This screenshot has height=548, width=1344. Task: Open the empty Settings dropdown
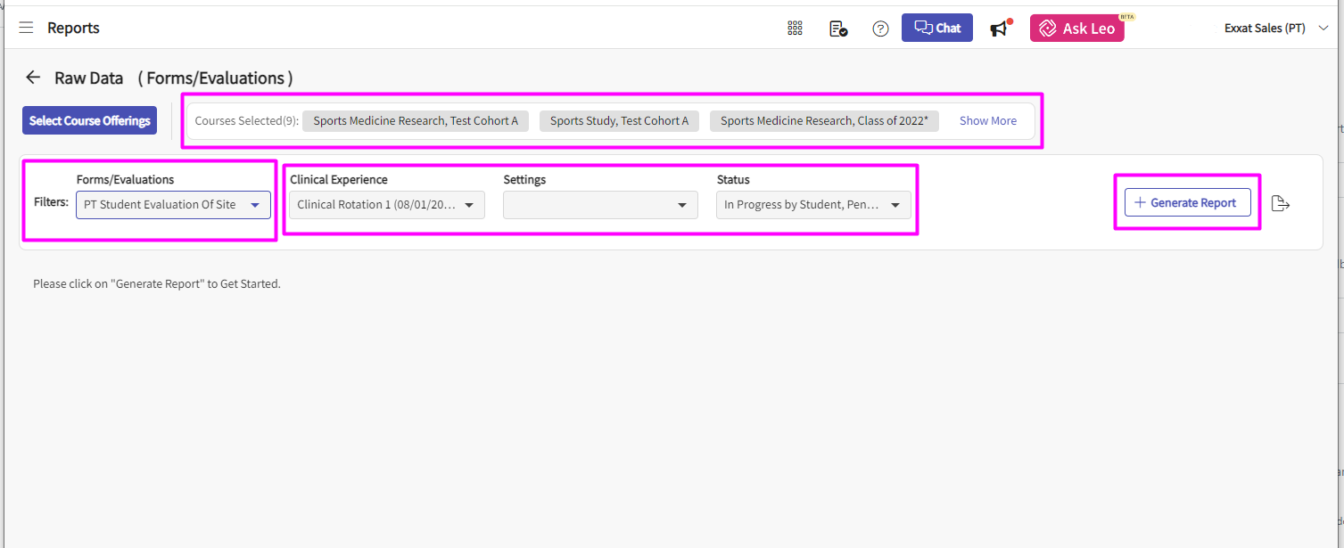(600, 205)
